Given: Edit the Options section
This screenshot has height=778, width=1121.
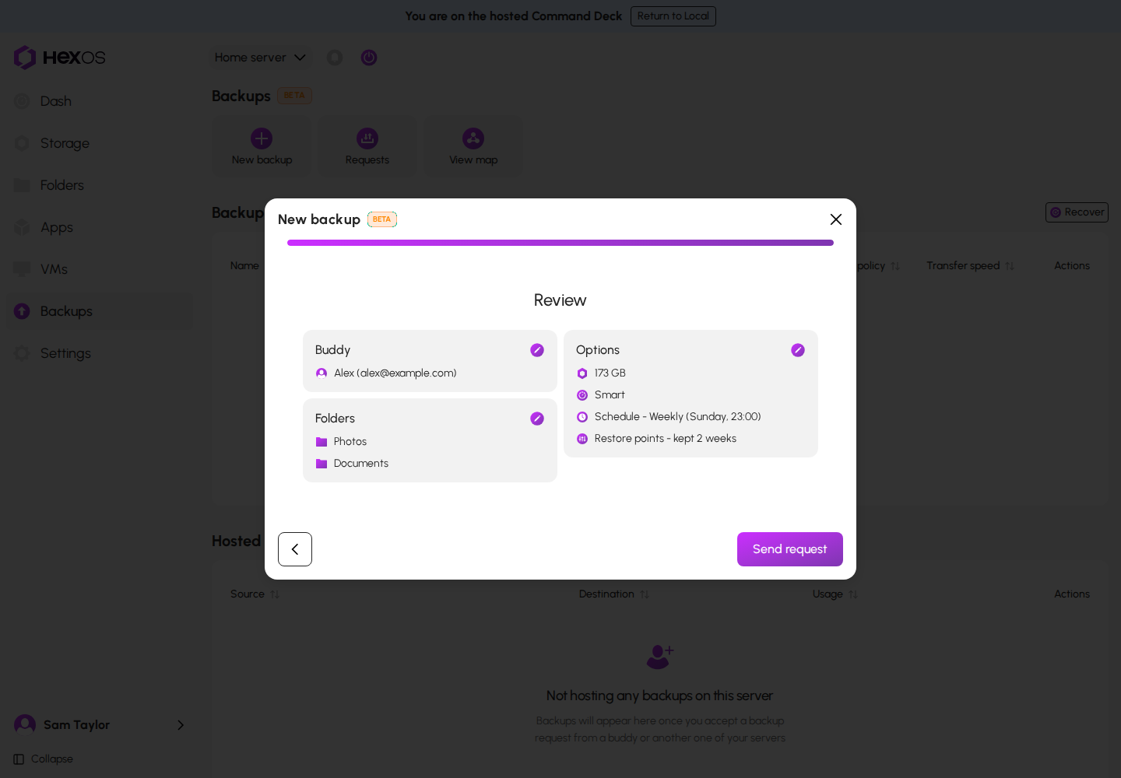Looking at the screenshot, I should 798,350.
